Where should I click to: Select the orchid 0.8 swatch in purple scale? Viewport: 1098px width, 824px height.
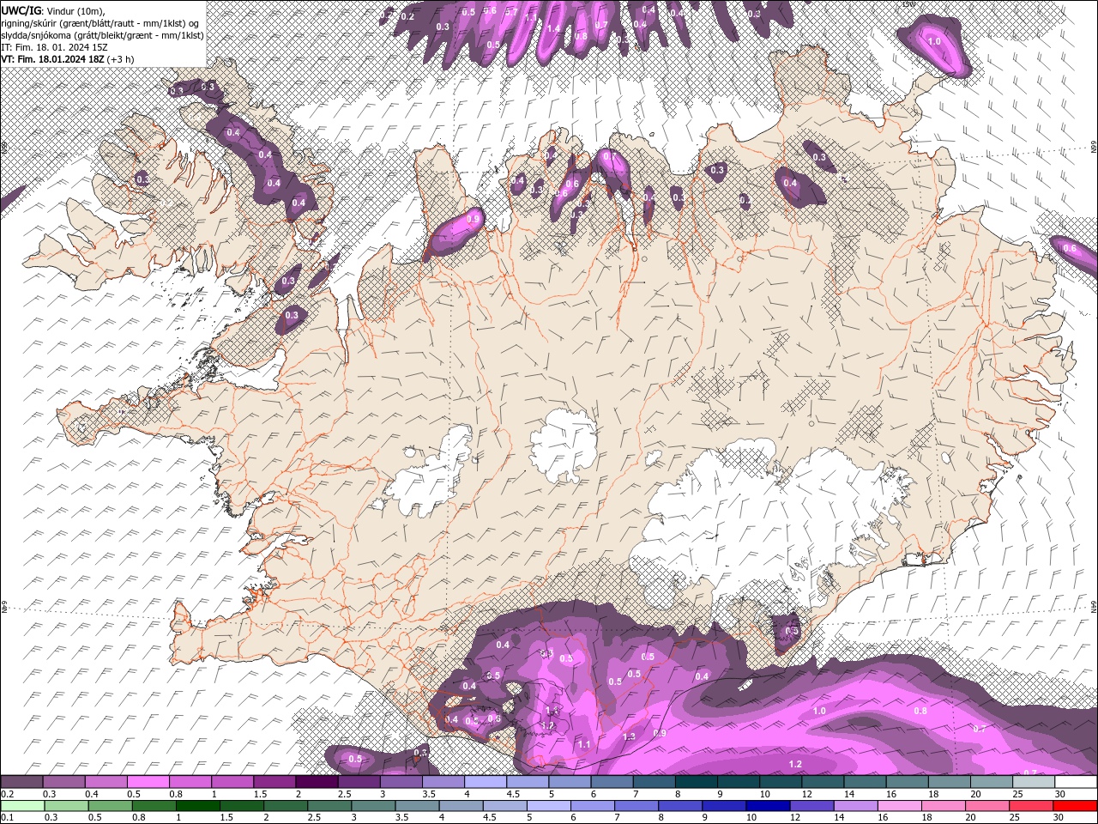190,782
